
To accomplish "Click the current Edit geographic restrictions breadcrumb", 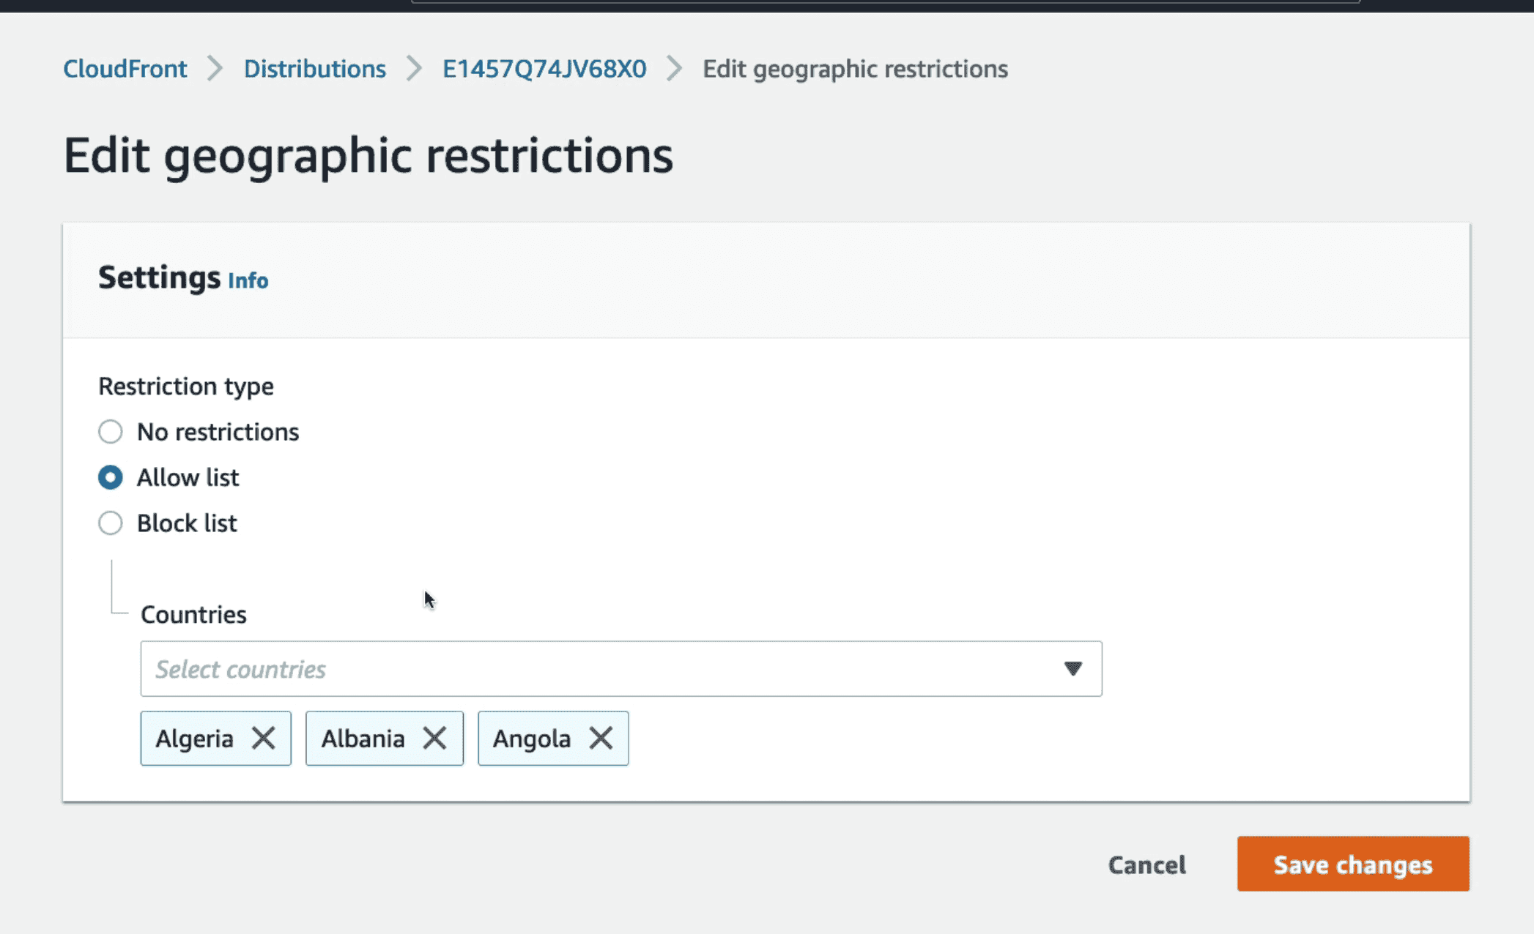I will 855,69.
